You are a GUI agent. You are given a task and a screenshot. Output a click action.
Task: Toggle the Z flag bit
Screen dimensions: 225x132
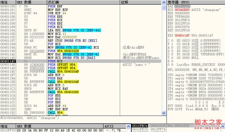(x=172, y=51)
